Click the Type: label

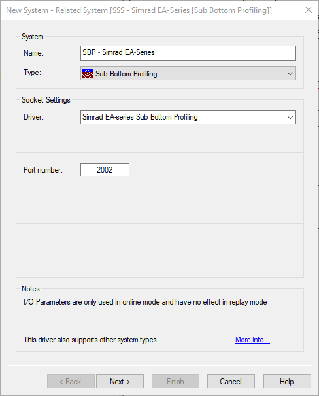pyautogui.click(x=32, y=73)
